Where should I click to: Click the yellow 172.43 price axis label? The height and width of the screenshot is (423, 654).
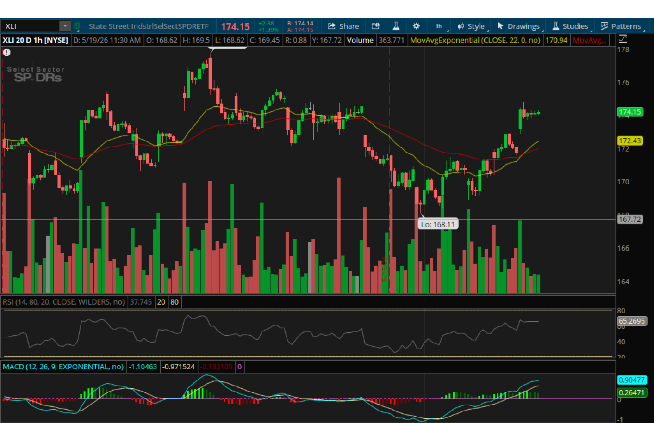[630, 141]
